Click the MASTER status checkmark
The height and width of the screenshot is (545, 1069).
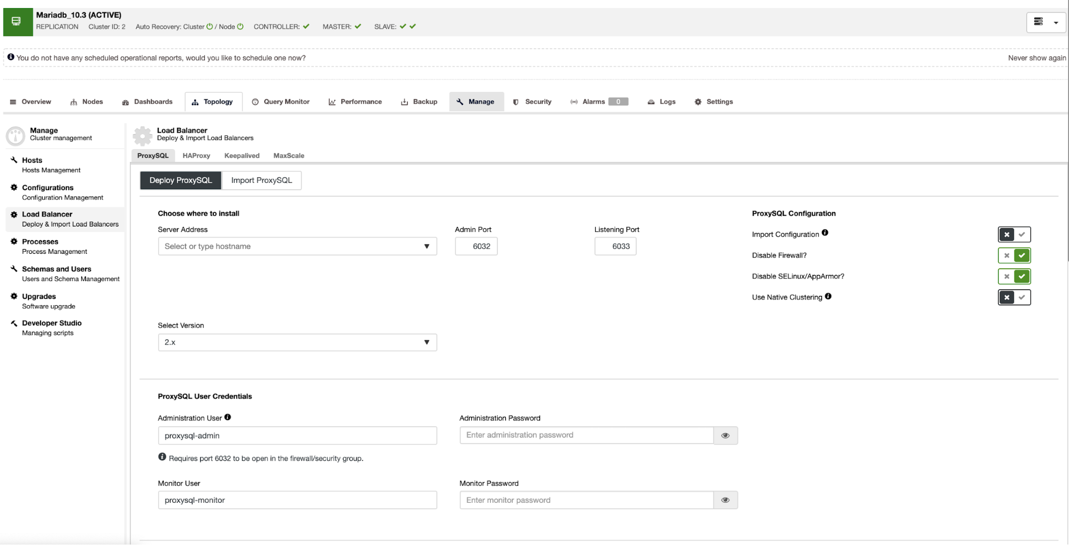click(x=358, y=27)
